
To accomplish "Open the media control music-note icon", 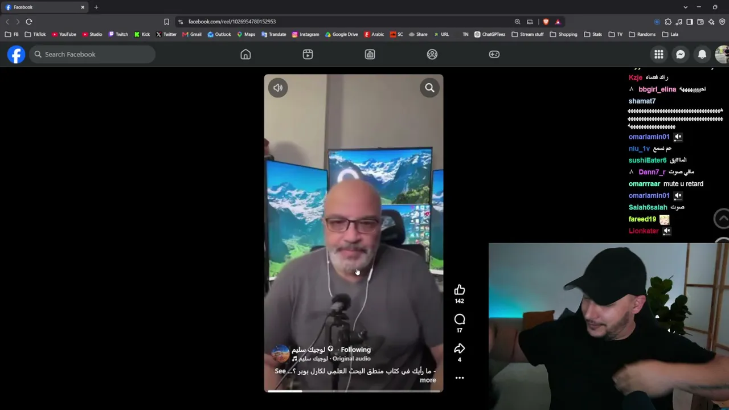I will (x=679, y=22).
